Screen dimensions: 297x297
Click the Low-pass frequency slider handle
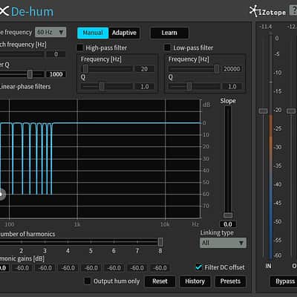pyautogui.click(x=217, y=69)
